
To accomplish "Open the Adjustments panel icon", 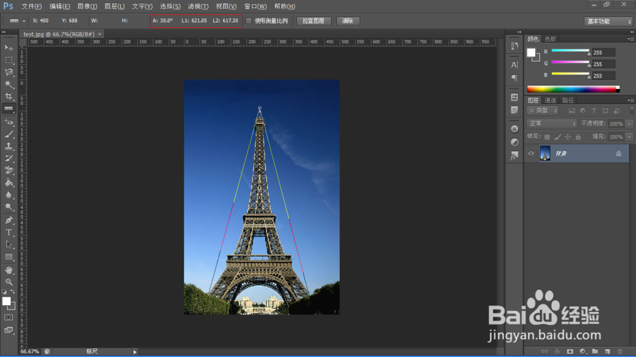I will point(515,142).
